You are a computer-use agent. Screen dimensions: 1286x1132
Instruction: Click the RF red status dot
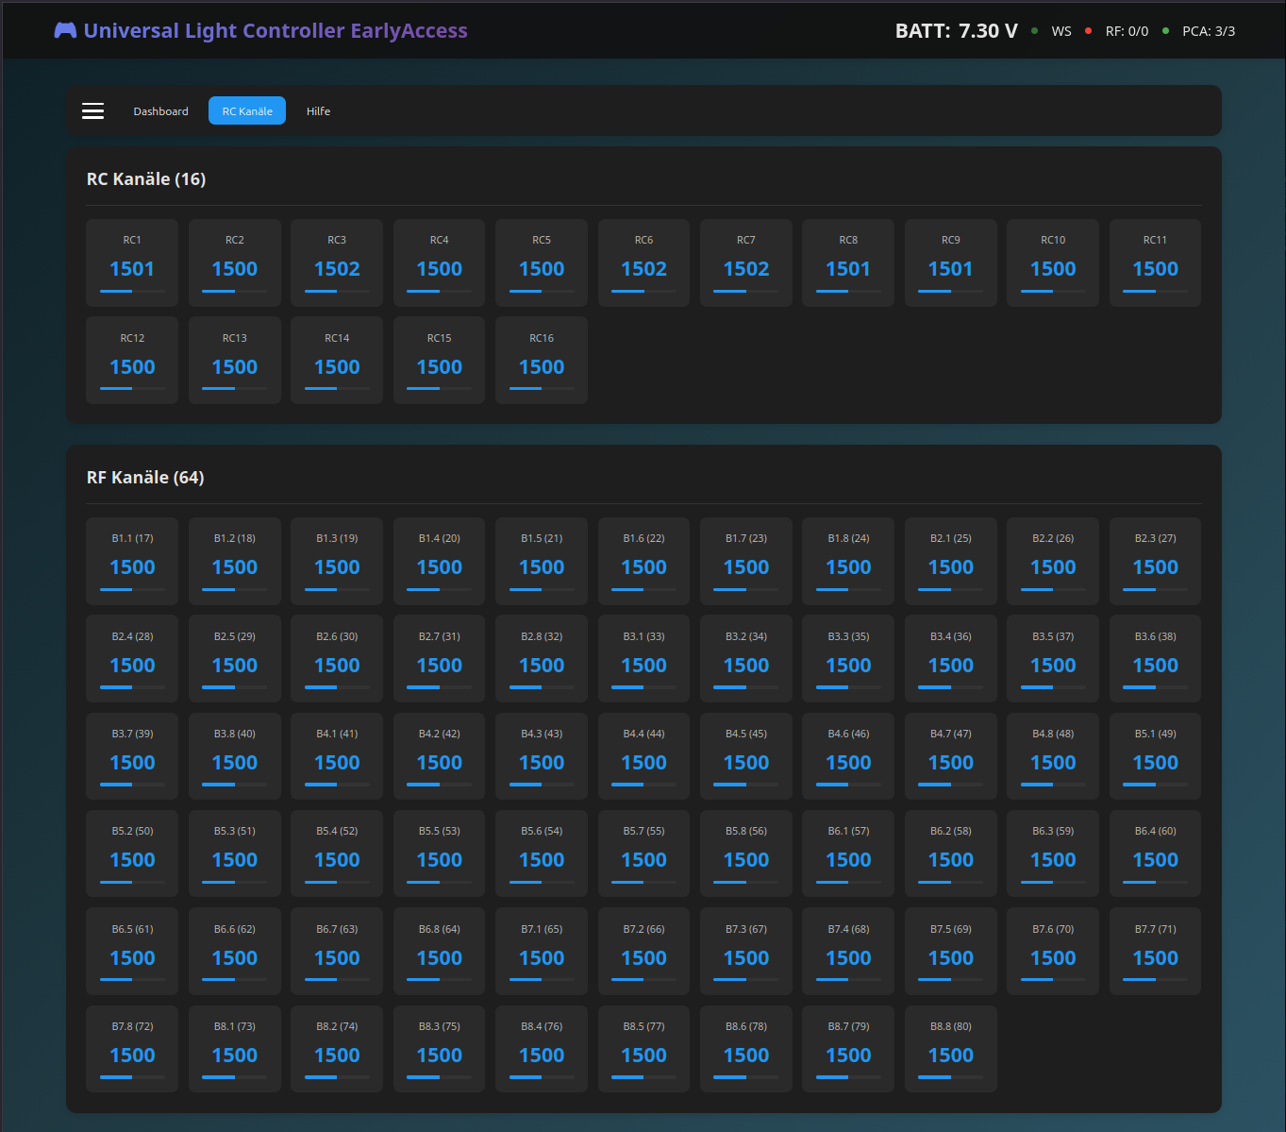pyautogui.click(x=1088, y=31)
